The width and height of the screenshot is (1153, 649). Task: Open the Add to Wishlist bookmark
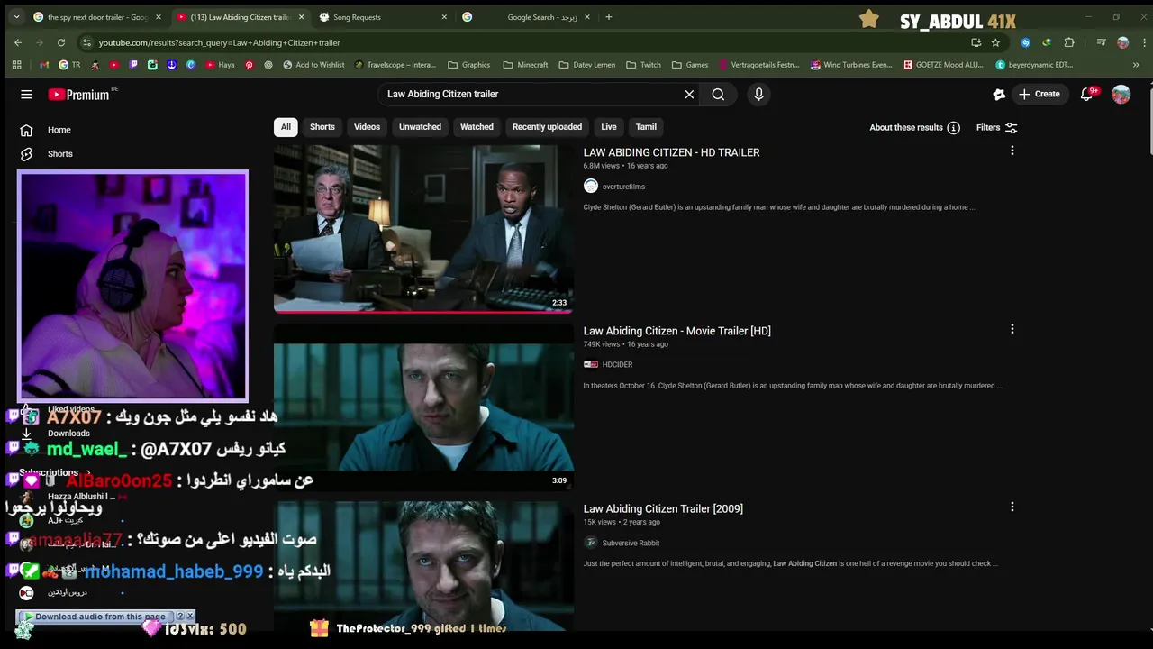click(x=313, y=65)
